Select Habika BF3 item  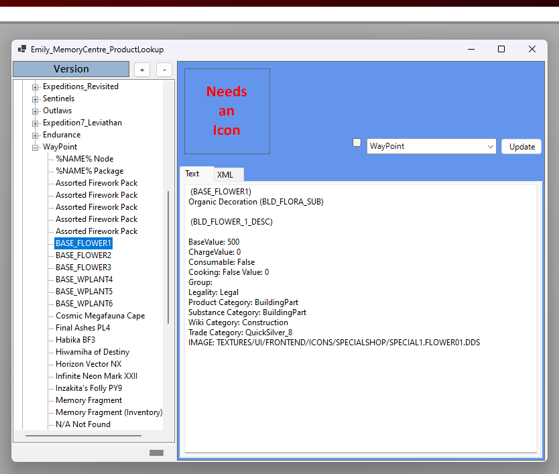click(x=75, y=340)
